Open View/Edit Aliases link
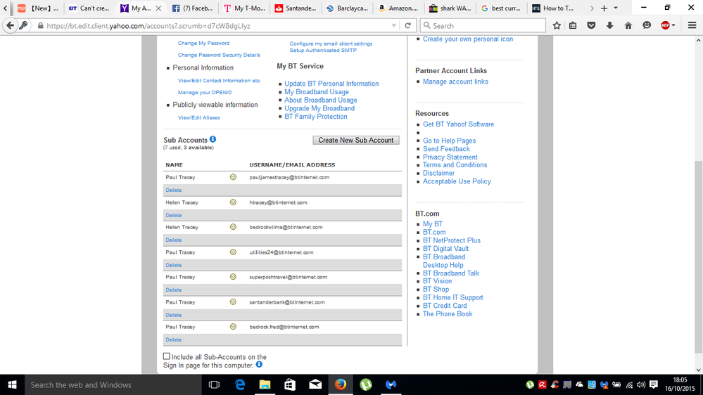 [199, 117]
